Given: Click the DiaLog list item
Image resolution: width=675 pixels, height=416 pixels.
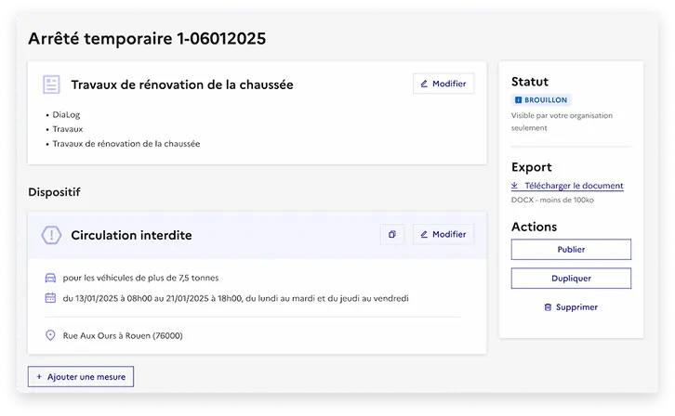Looking at the screenshot, I should tap(66, 115).
